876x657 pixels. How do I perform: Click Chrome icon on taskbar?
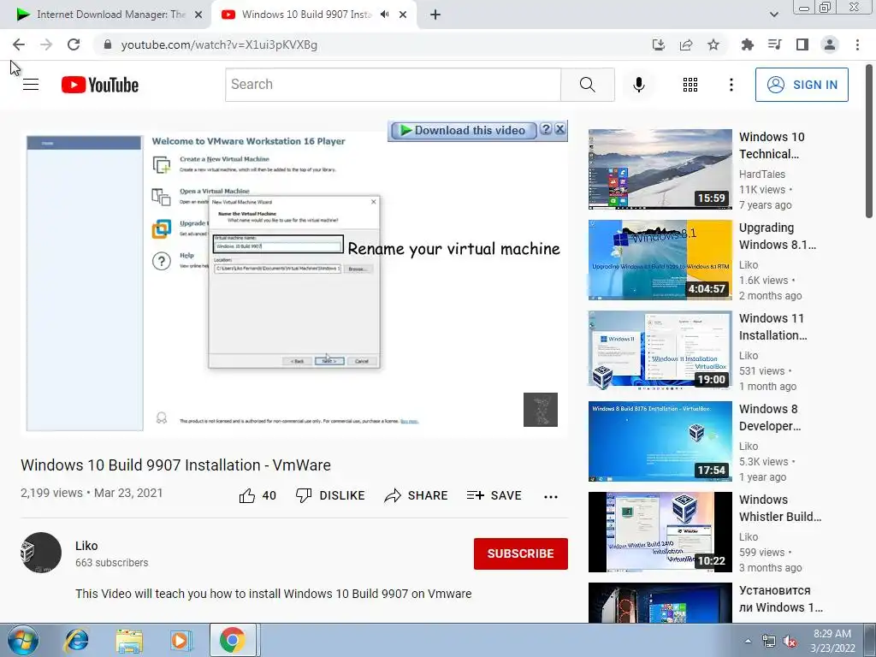(x=233, y=640)
